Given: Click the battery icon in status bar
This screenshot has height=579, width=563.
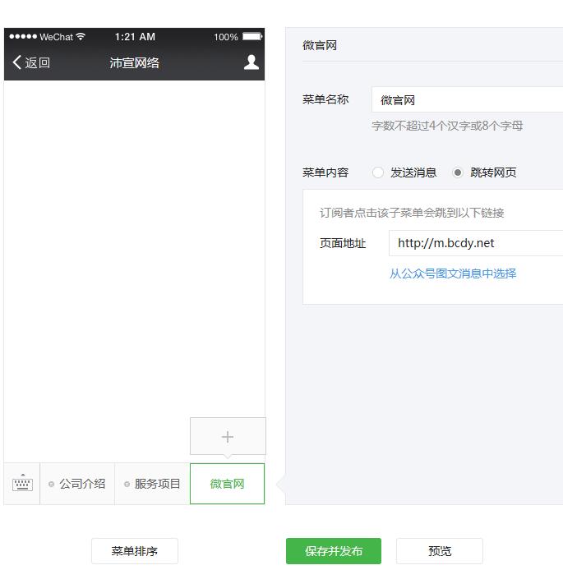Looking at the screenshot, I should [x=252, y=37].
